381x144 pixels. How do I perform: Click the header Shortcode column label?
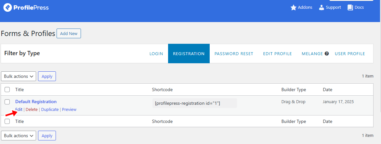[162, 90]
